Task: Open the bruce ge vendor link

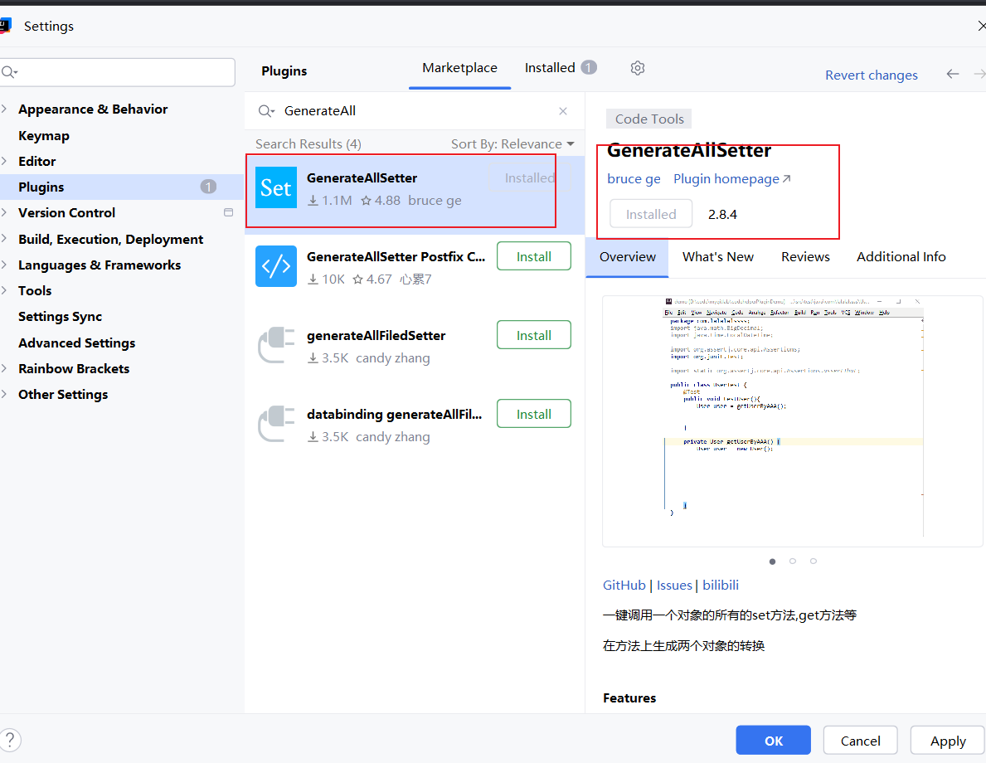Action: 634,179
